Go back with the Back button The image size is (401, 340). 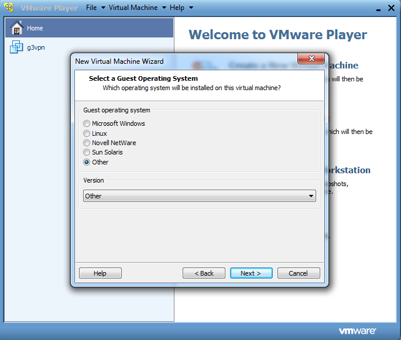[x=204, y=273]
